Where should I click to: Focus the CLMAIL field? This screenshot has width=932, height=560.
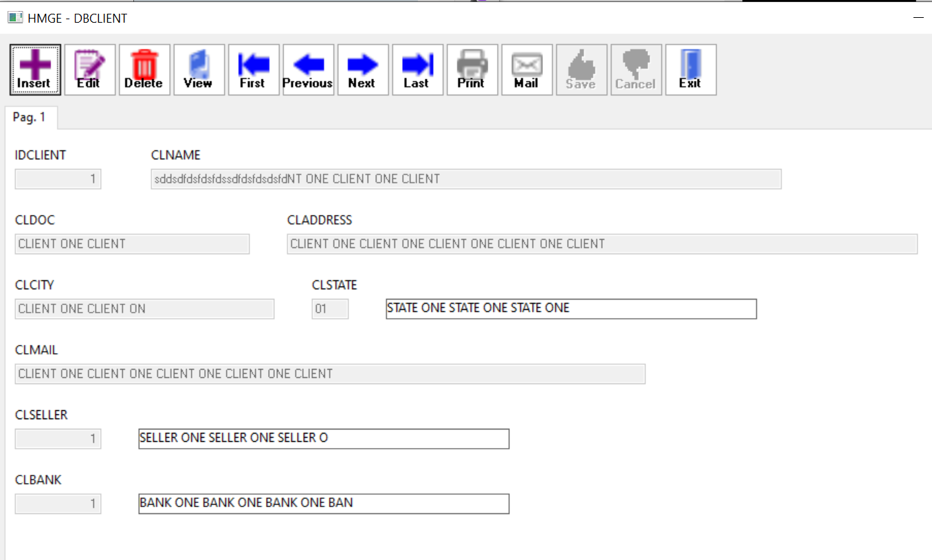coord(330,374)
